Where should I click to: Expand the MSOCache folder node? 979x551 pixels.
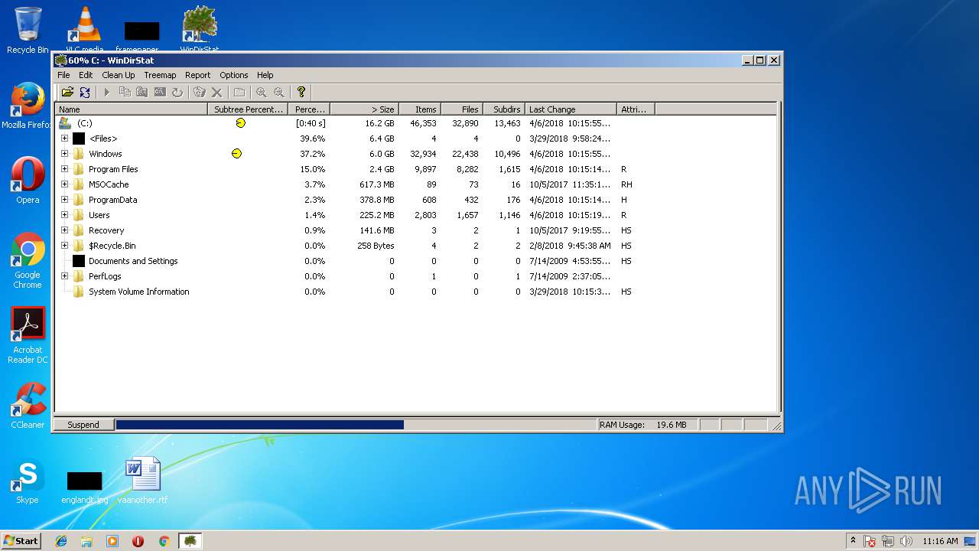coord(64,184)
